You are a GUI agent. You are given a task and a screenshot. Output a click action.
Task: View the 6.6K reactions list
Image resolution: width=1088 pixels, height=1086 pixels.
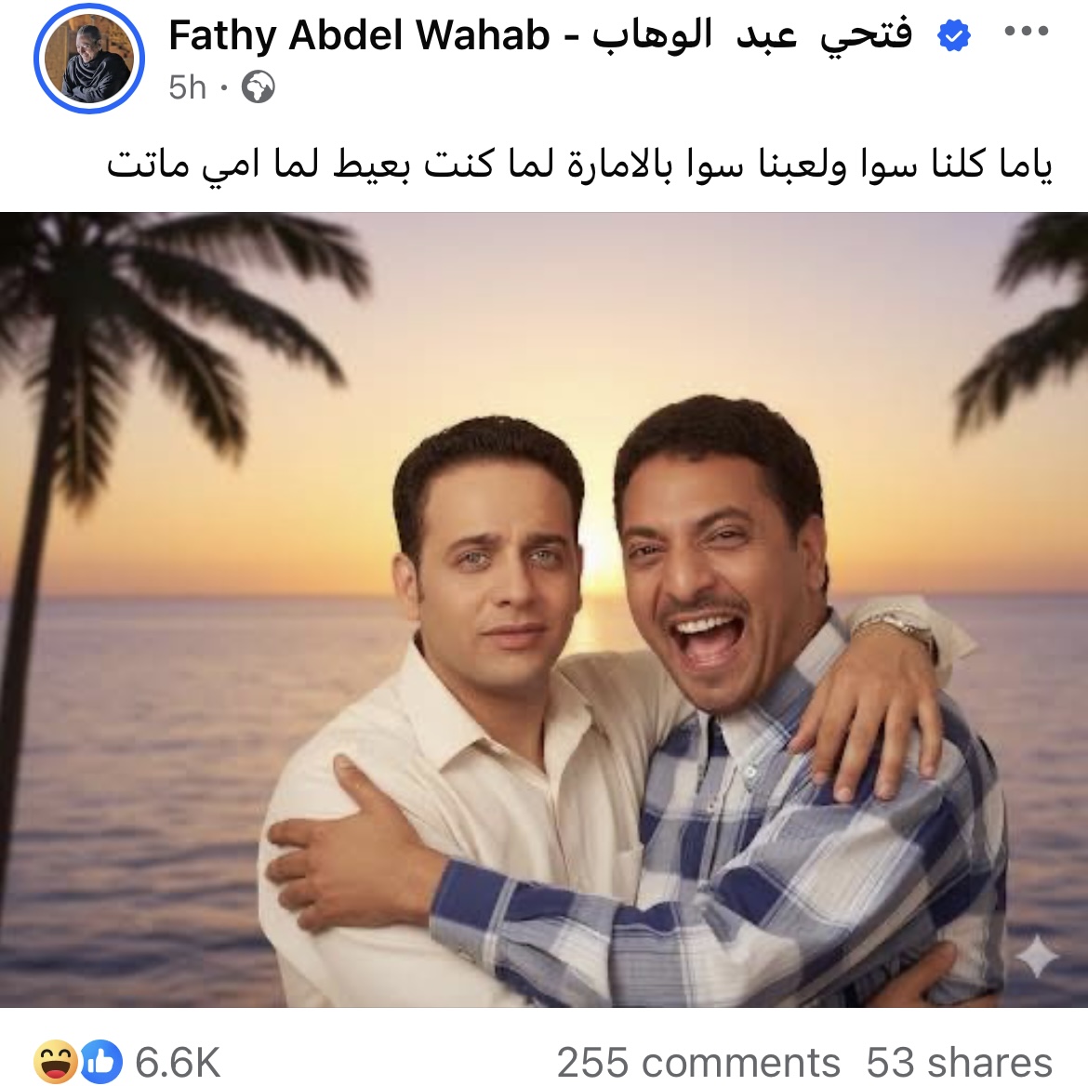tap(178, 1062)
